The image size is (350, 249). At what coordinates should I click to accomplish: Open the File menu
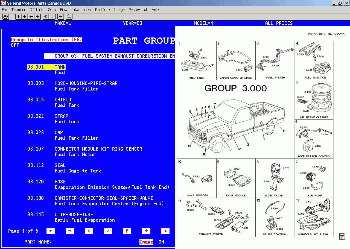[x=4, y=10]
